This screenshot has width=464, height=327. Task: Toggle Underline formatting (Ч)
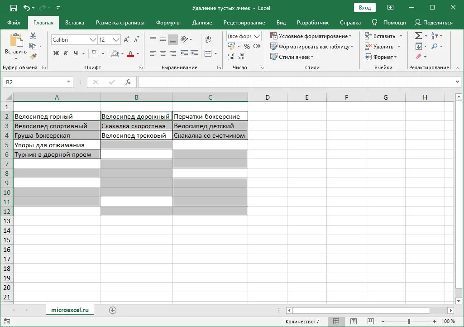(x=76, y=53)
